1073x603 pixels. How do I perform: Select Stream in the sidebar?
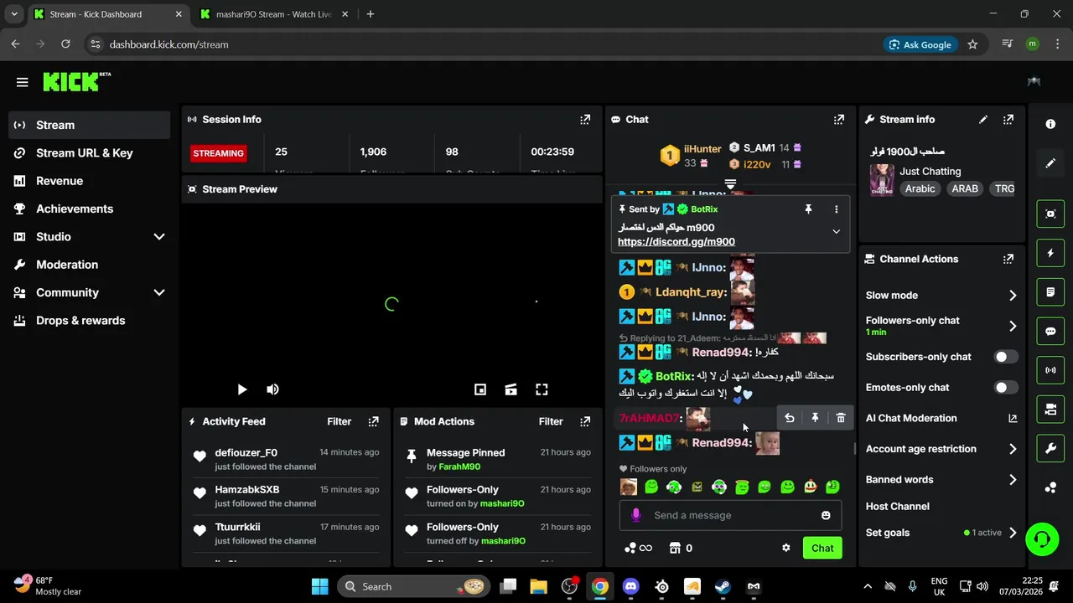point(89,125)
